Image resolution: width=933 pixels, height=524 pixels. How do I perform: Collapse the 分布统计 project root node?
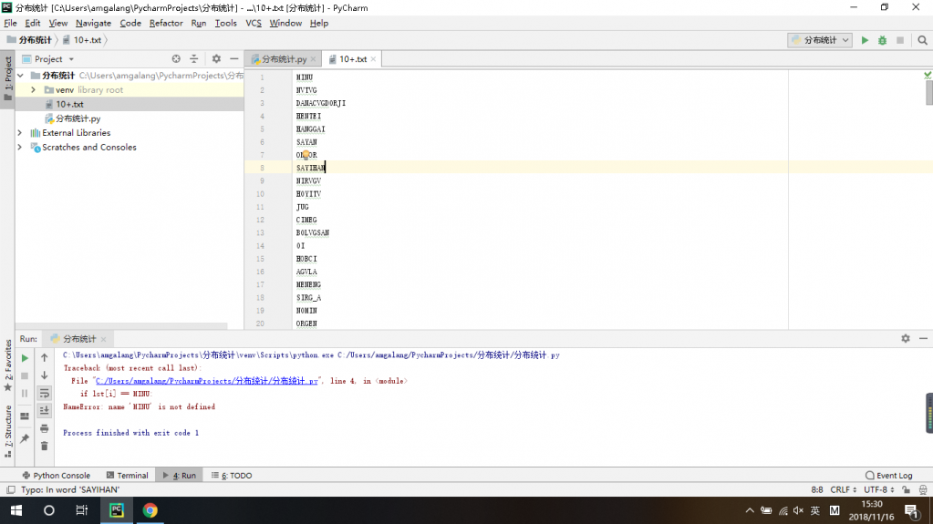click(x=21, y=76)
